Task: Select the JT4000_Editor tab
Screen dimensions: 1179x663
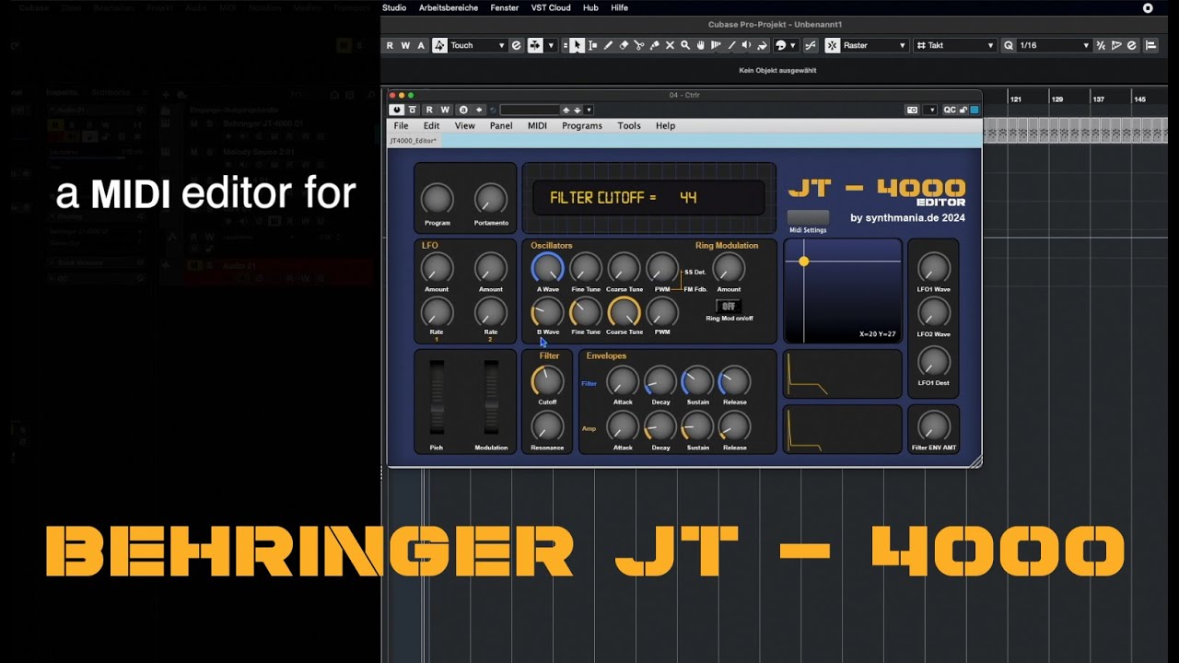Action: click(x=413, y=141)
